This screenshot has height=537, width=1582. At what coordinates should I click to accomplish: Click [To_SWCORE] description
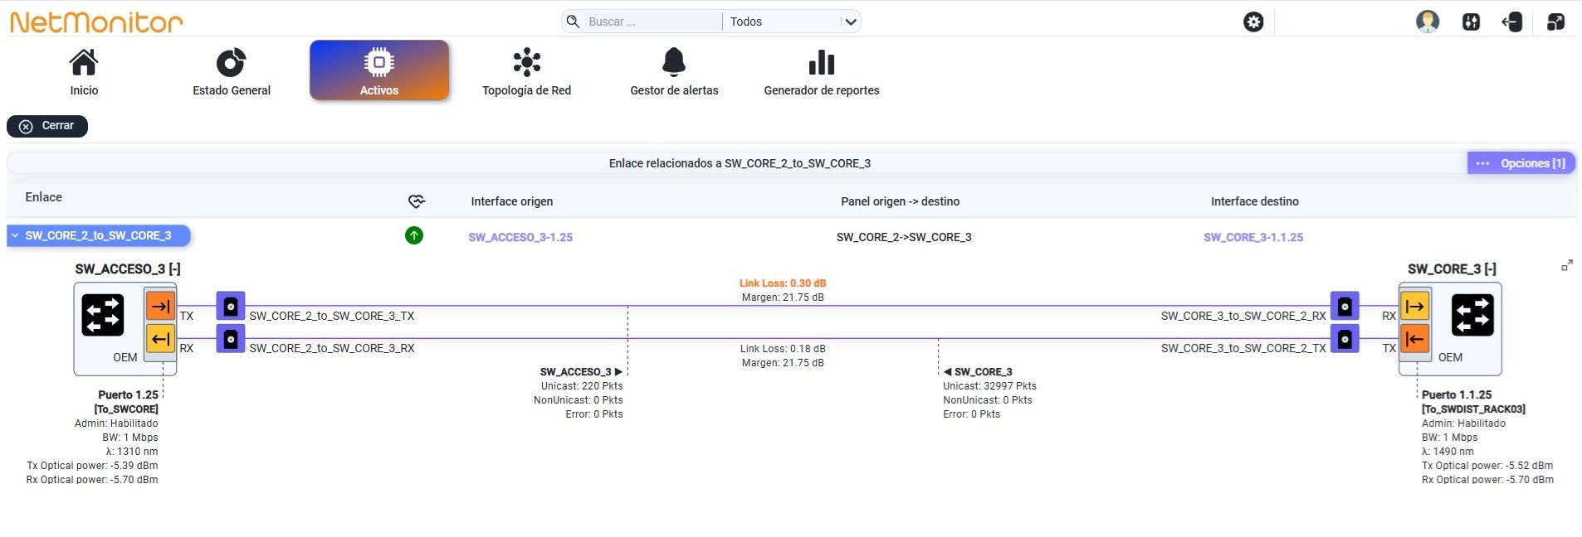click(x=126, y=409)
